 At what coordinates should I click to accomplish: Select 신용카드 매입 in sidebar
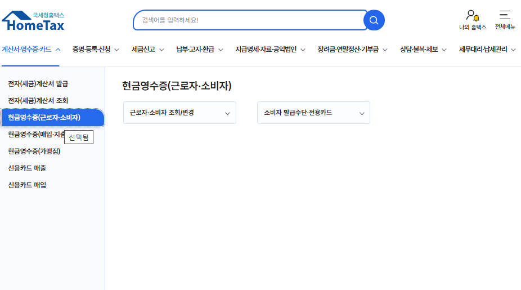click(x=27, y=185)
